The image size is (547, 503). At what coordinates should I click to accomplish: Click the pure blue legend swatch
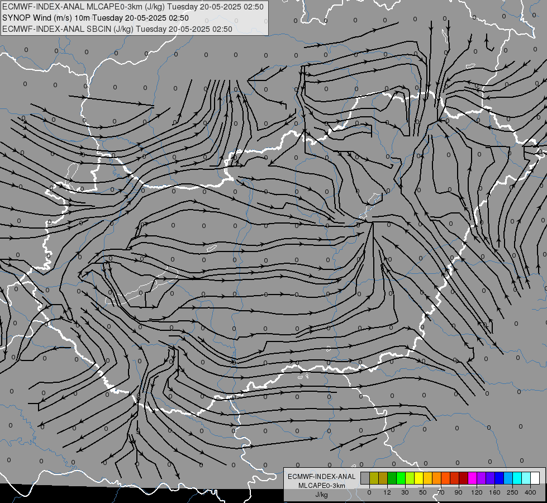tap(500, 478)
